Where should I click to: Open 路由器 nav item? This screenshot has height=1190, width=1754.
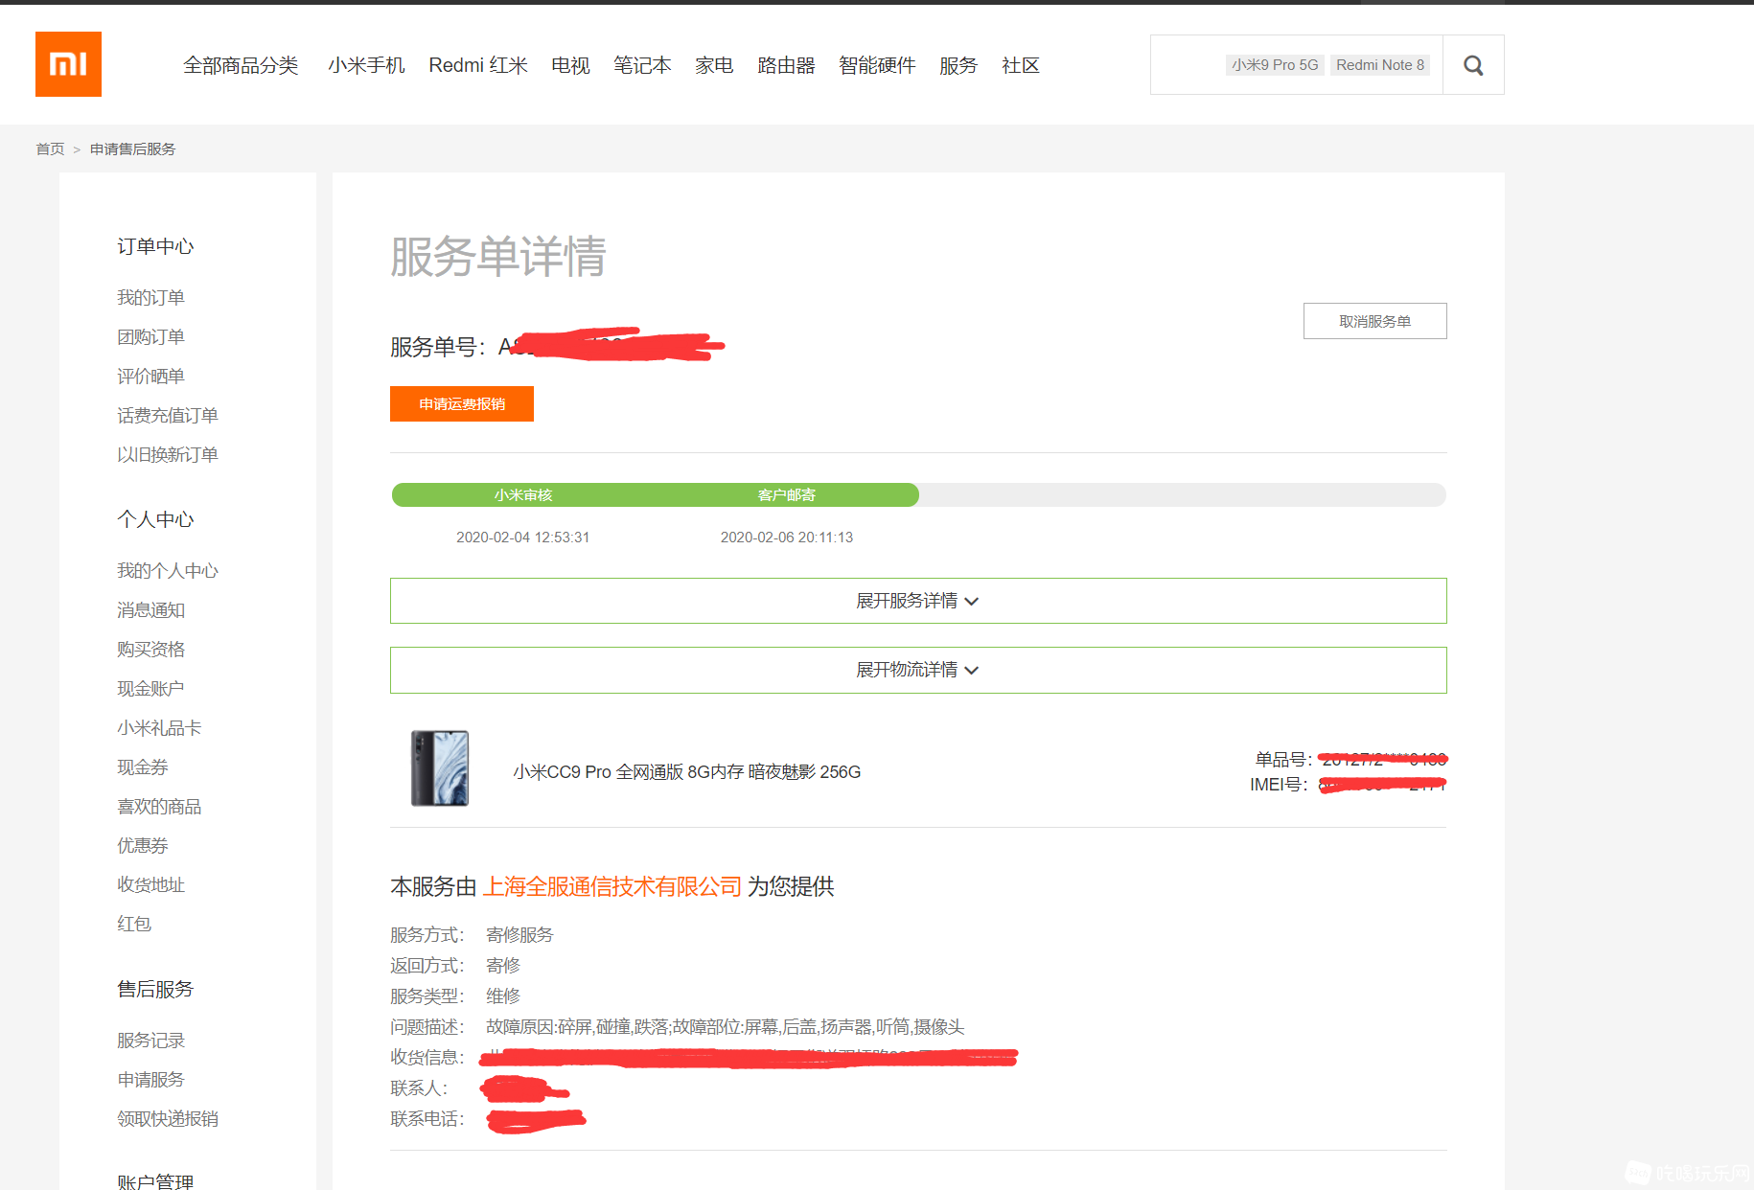(x=786, y=65)
